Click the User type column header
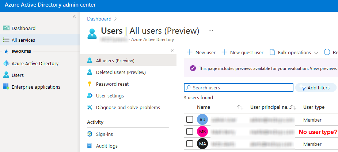Screen dimensions: 338x152 pos(314,107)
